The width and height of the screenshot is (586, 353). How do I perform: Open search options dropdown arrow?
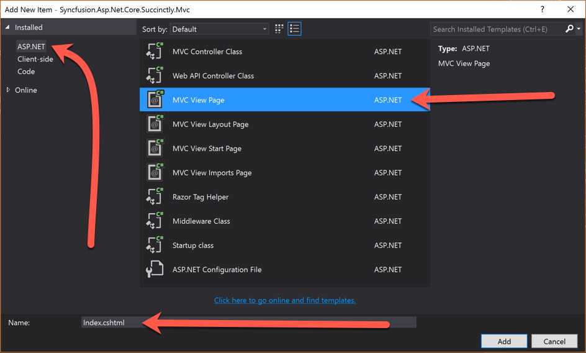point(579,29)
